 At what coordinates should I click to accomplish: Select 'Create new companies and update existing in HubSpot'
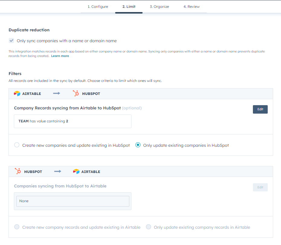coord(17,145)
